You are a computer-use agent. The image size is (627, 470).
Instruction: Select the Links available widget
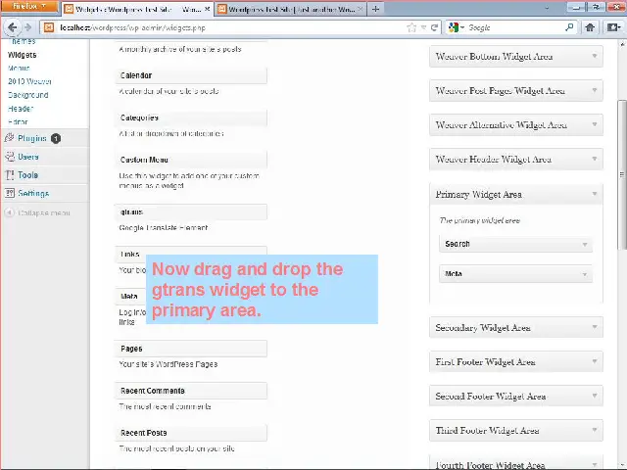pos(191,253)
